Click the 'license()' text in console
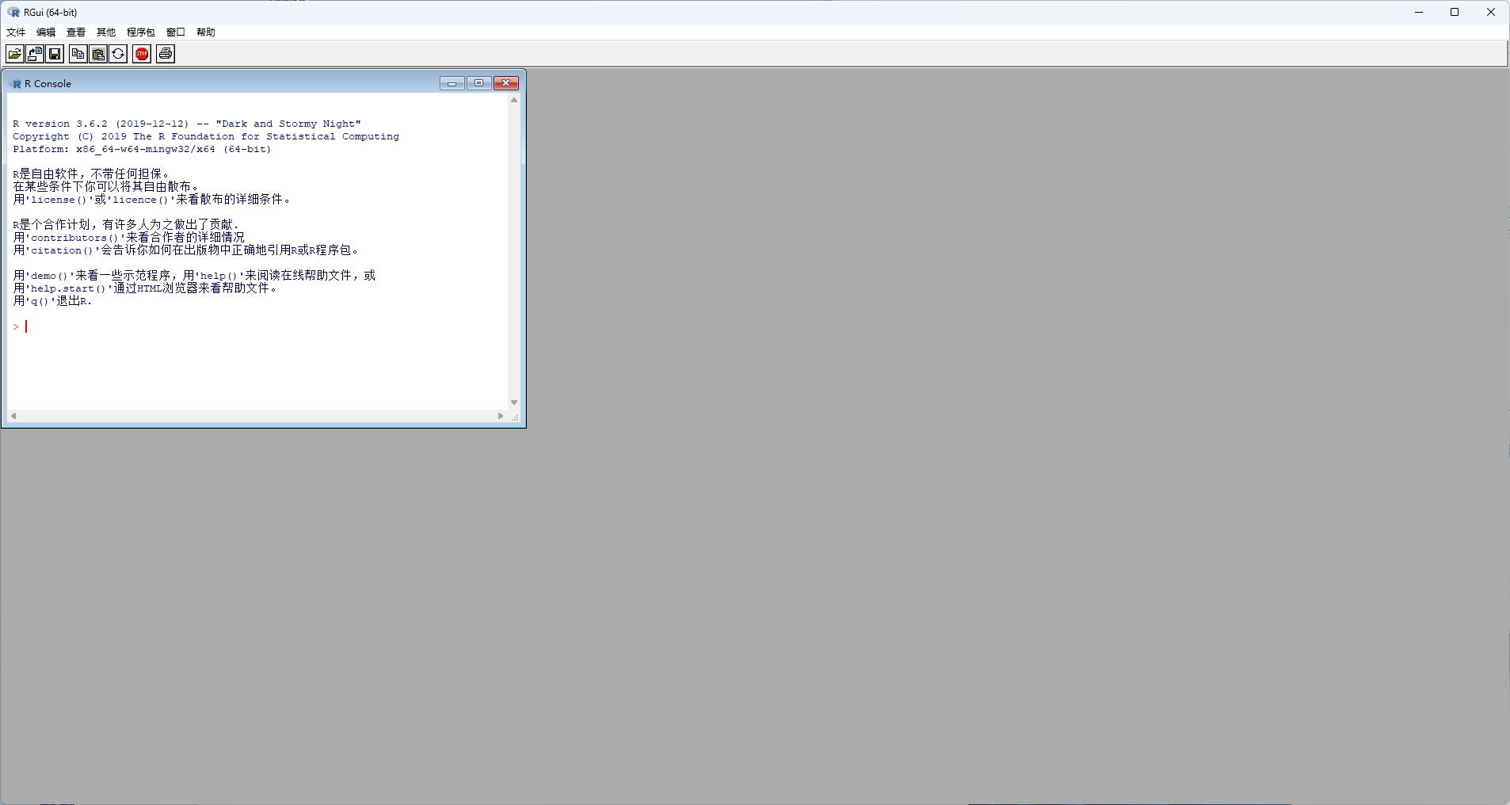This screenshot has width=1510, height=805. click(x=60, y=200)
